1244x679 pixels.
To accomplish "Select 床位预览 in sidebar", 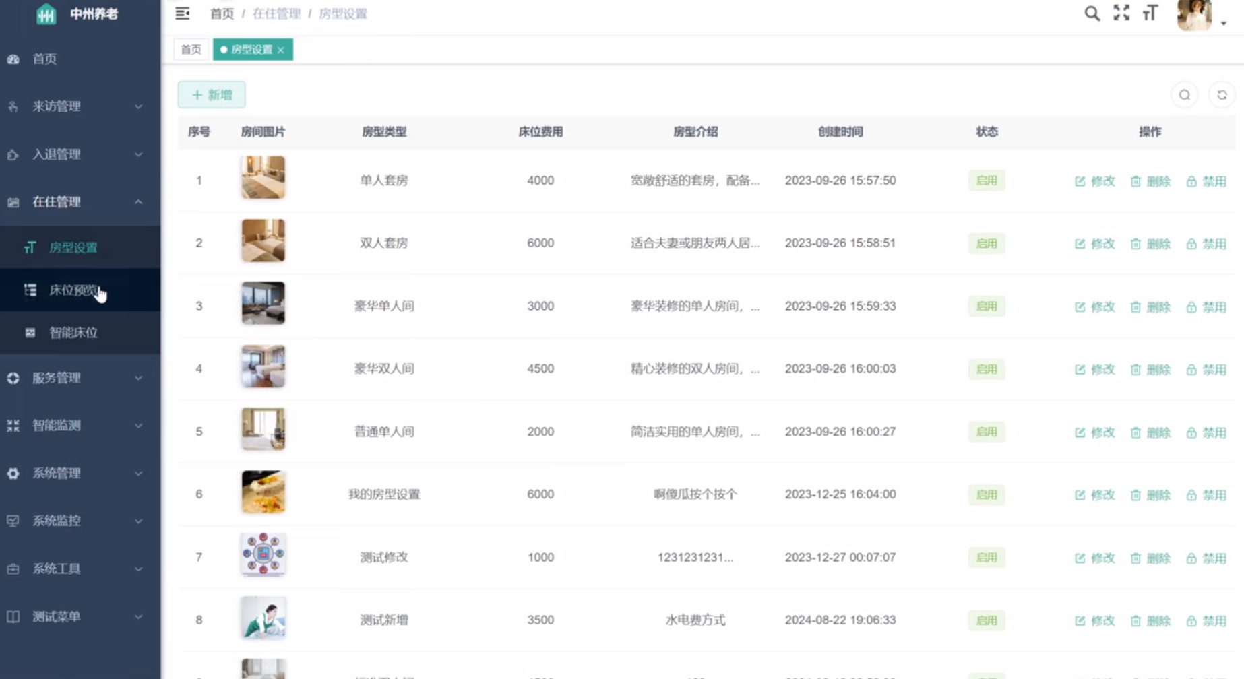I will pyautogui.click(x=73, y=290).
